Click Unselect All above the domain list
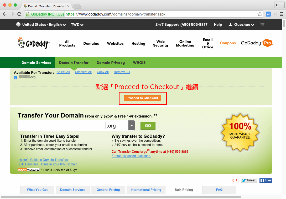286x199 pixels. 83,72
